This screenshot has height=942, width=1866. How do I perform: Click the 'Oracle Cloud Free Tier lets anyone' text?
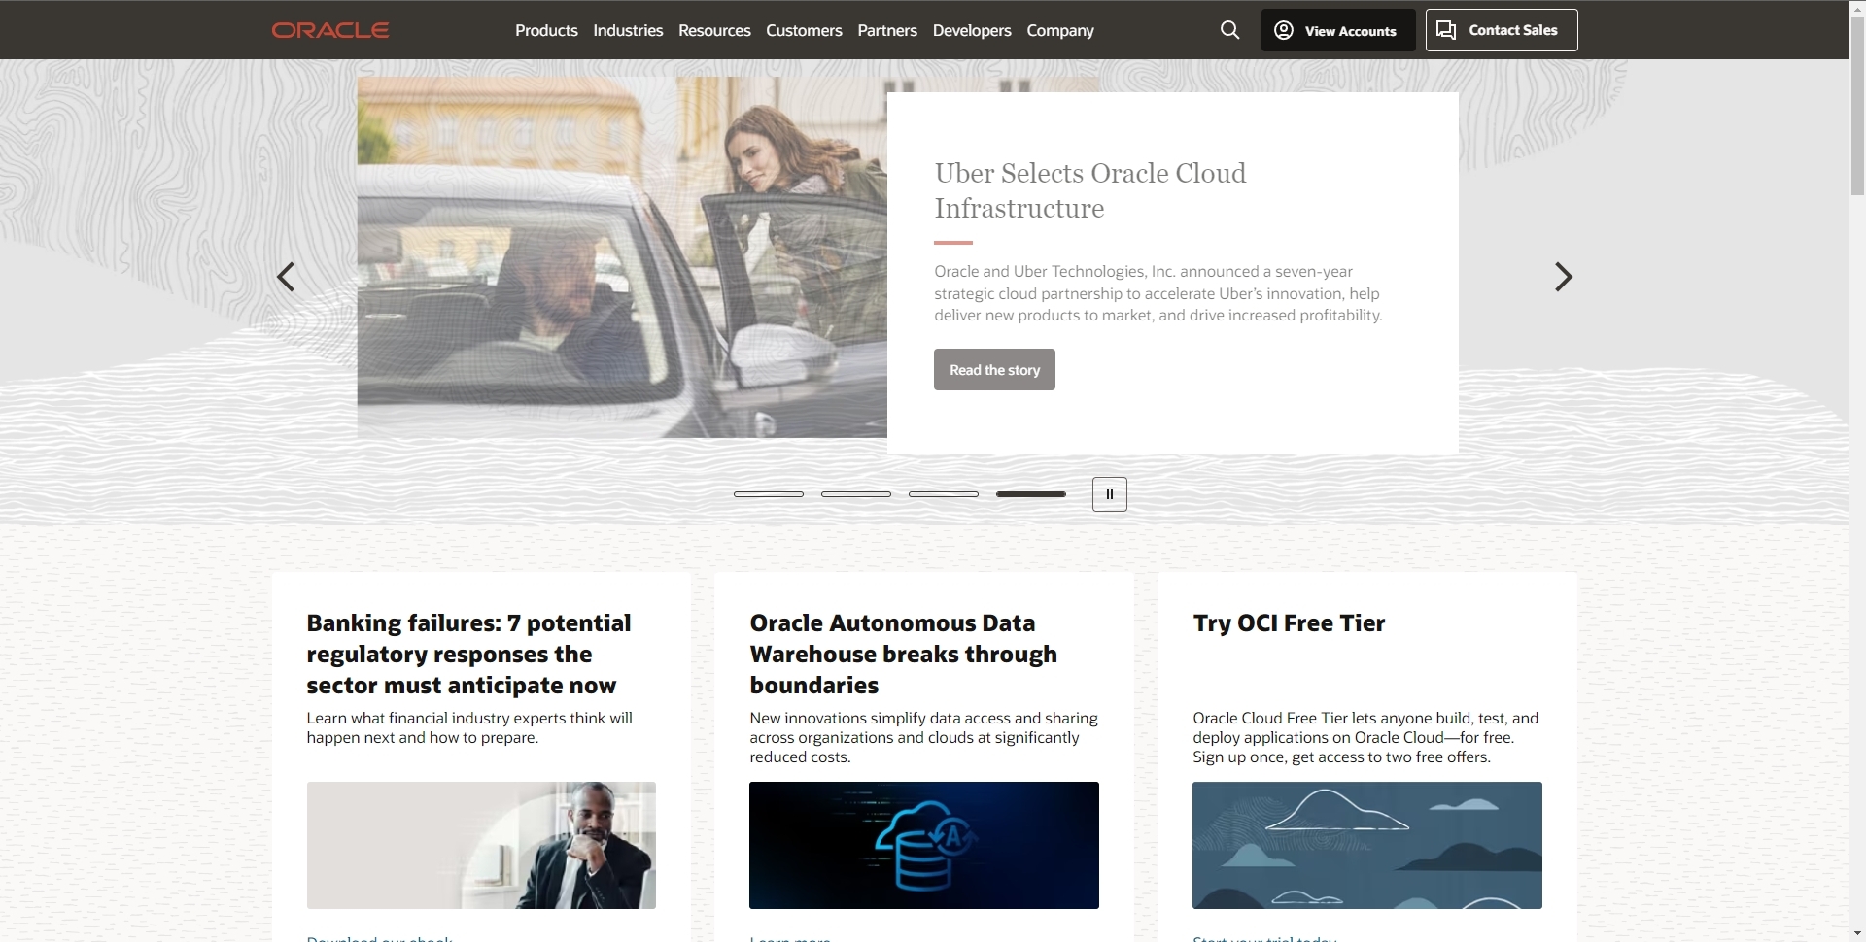1365,737
